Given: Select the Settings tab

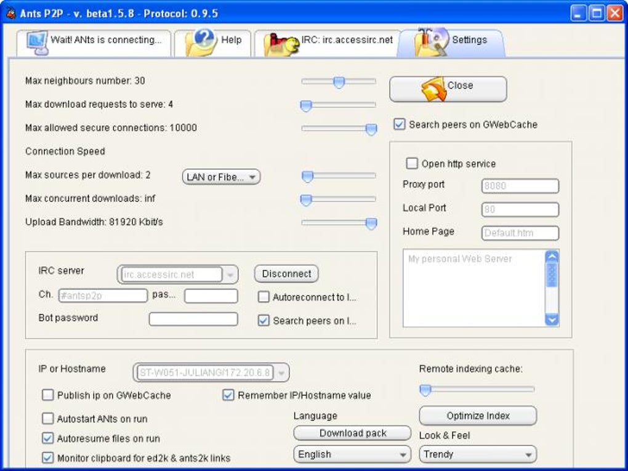Looking at the screenshot, I should 451,42.
